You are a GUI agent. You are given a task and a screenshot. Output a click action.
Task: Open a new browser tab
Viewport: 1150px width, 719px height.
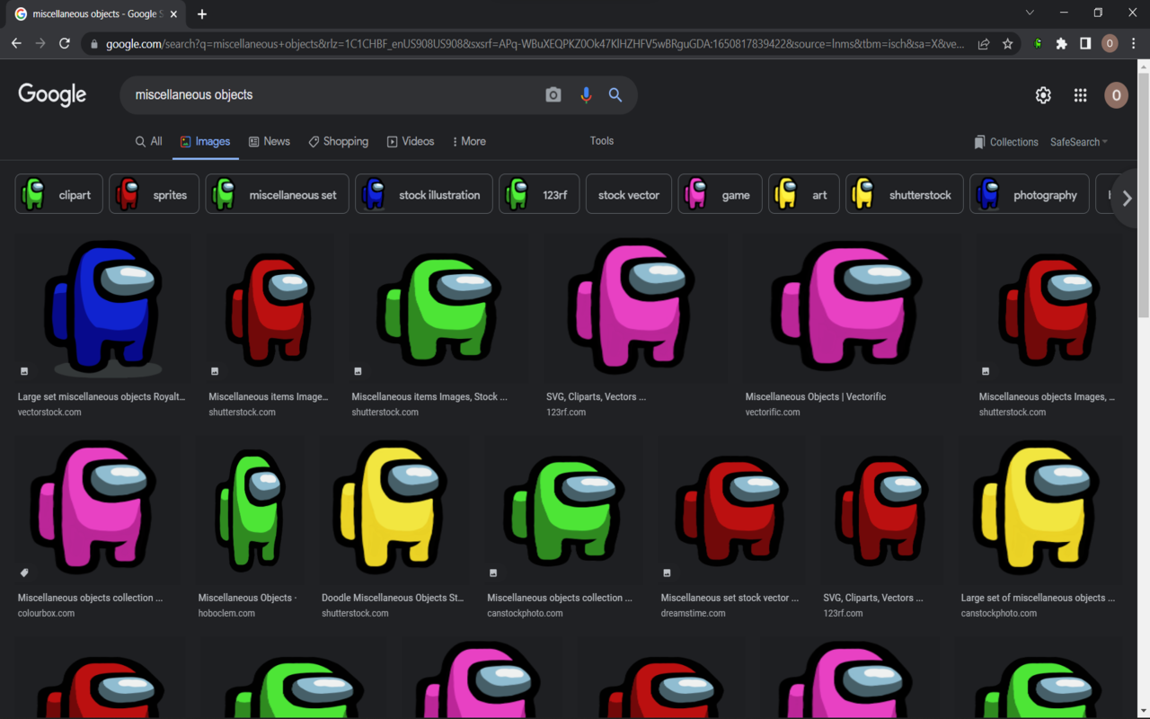click(202, 13)
